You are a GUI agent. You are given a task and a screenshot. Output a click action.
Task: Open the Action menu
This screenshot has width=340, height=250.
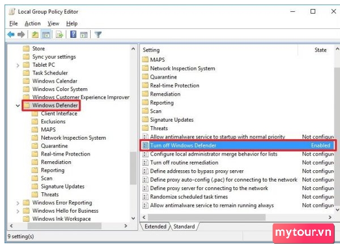tap(32, 23)
